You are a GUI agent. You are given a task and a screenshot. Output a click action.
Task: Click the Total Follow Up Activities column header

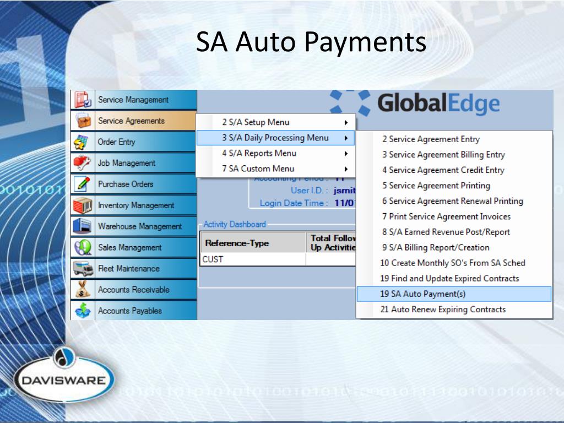[x=331, y=243]
